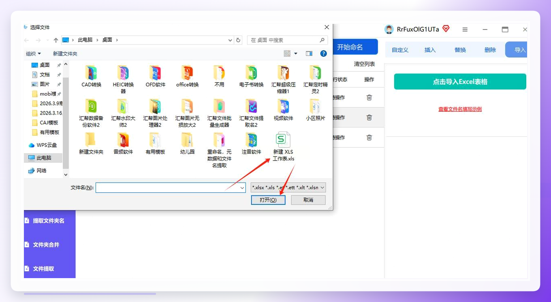Image resolution: width=551 pixels, height=302 pixels.
Task: Select WPS云盘 in navigation tree
Action: pyautogui.click(x=46, y=145)
